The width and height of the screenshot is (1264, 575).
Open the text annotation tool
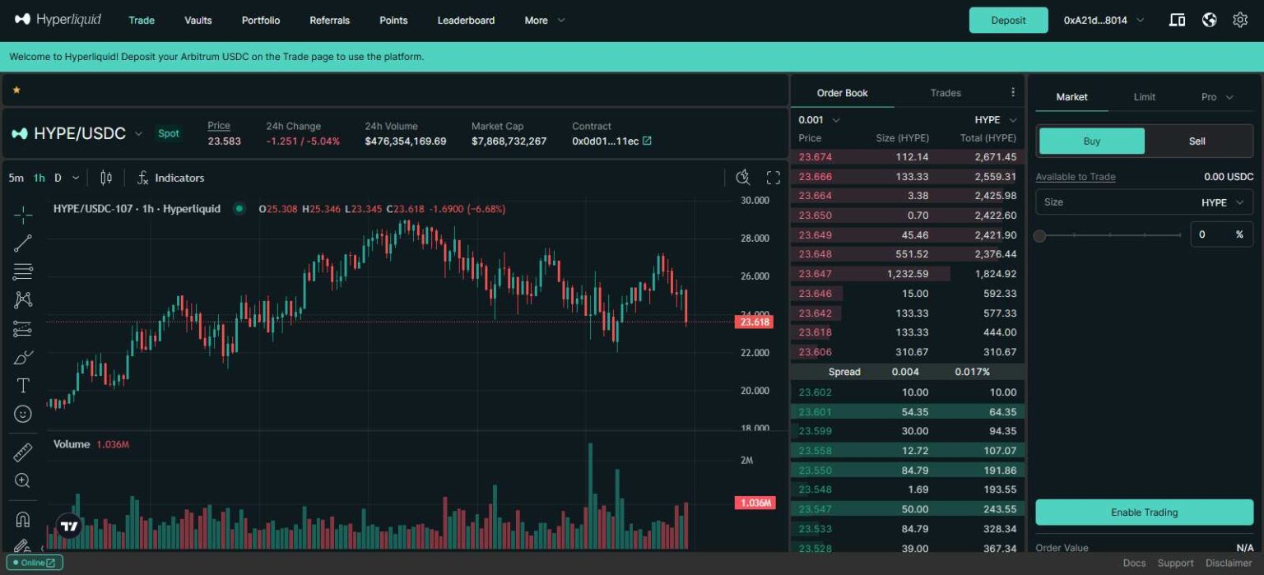pyautogui.click(x=23, y=386)
